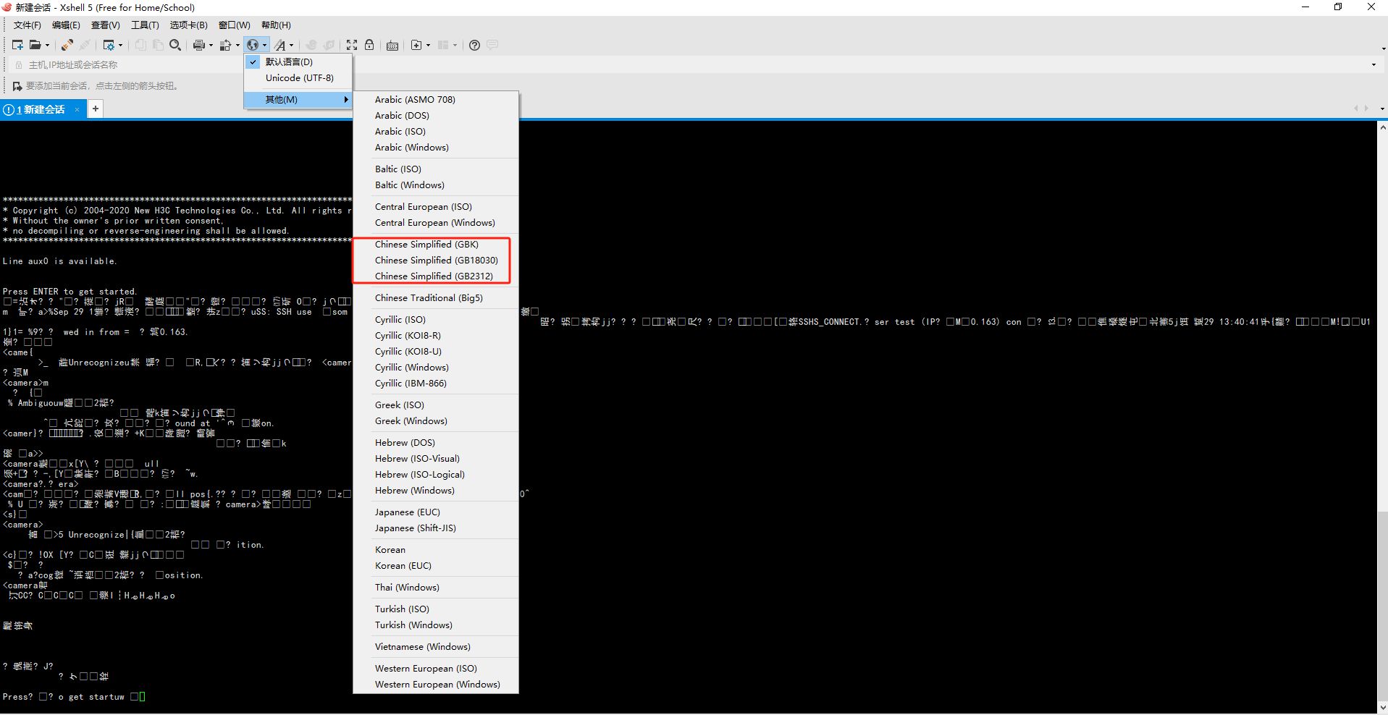The image size is (1388, 715).
Task: Open the 工具(T) menu
Action: (145, 25)
